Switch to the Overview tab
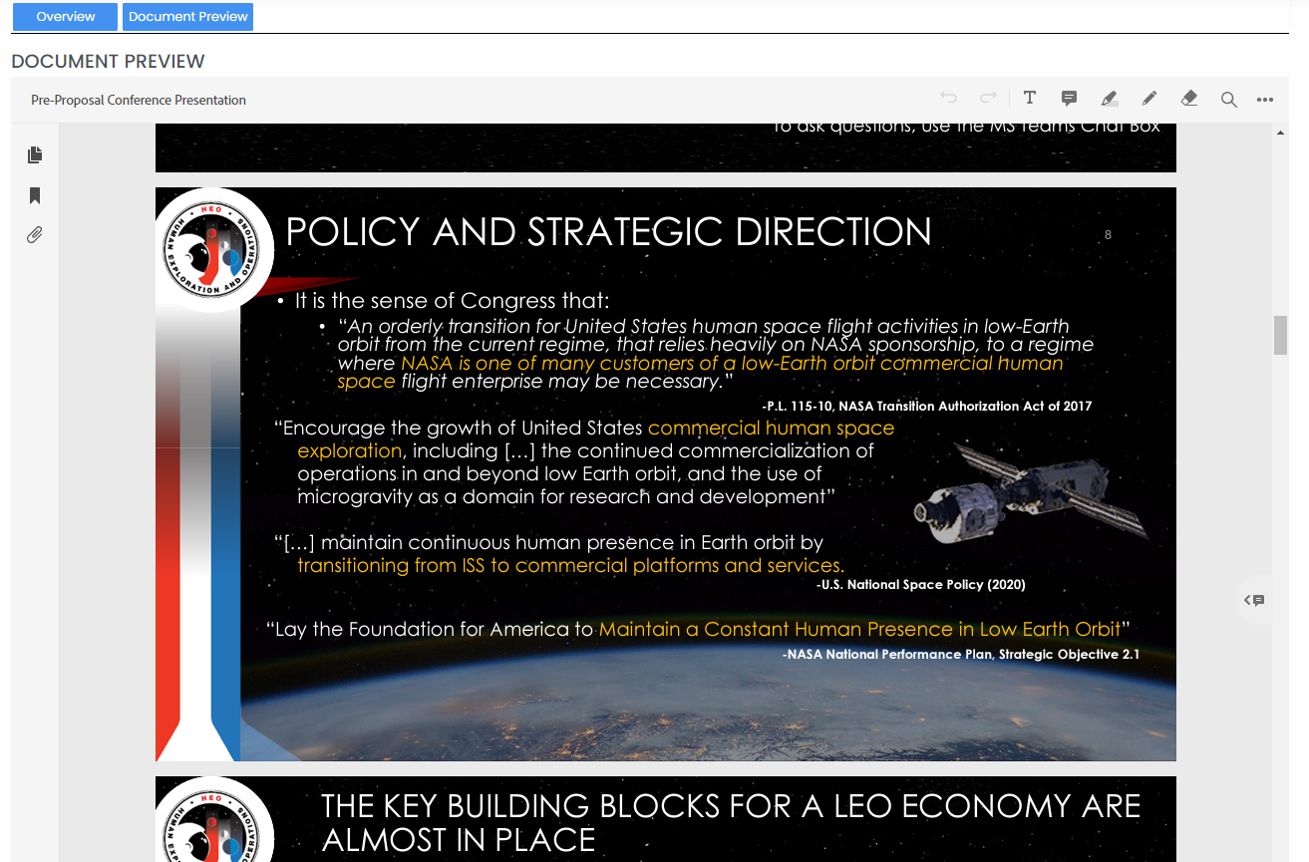 (65, 17)
